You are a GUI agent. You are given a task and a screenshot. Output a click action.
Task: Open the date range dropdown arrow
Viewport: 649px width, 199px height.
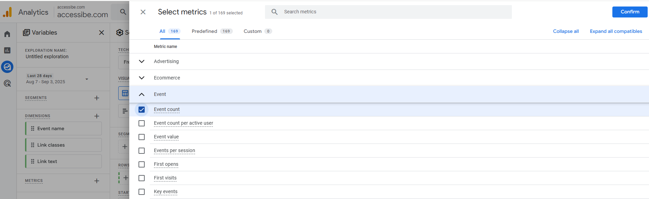[x=87, y=79]
